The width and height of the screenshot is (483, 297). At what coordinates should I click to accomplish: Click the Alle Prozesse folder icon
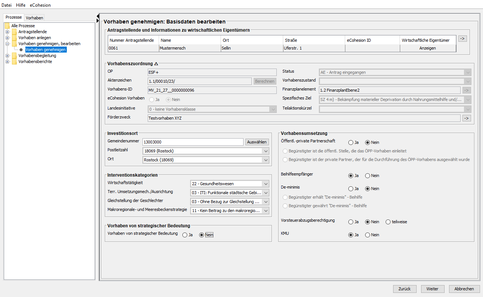pos(7,26)
